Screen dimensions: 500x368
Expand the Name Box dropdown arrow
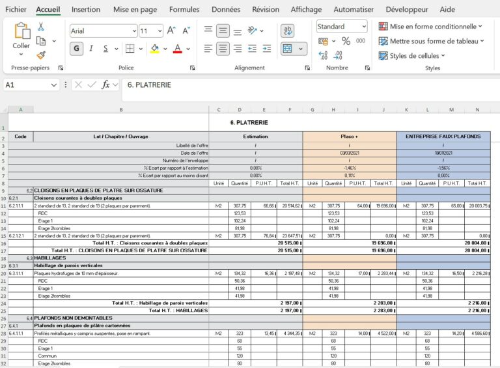[54, 85]
